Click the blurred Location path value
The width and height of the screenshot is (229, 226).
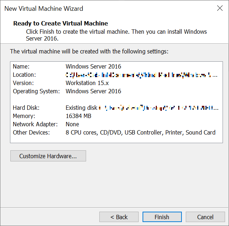click(141, 75)
